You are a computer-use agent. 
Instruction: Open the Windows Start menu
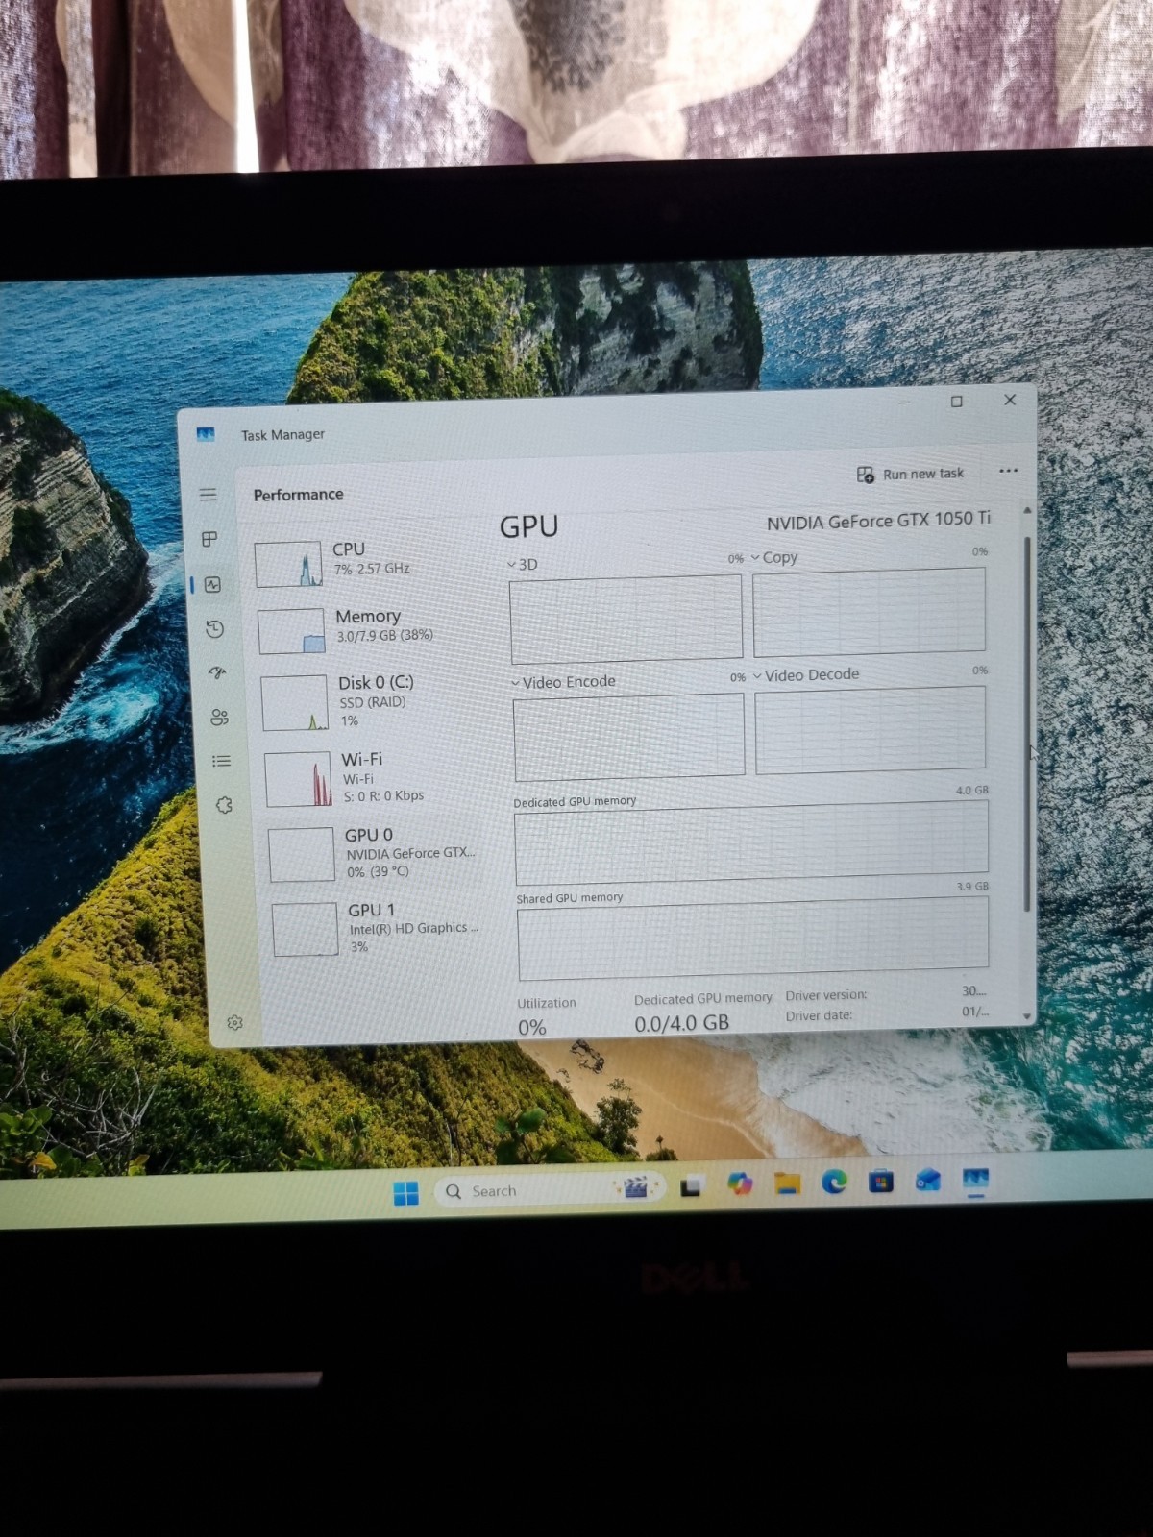pyautogui.click(x=406, y=1193)
